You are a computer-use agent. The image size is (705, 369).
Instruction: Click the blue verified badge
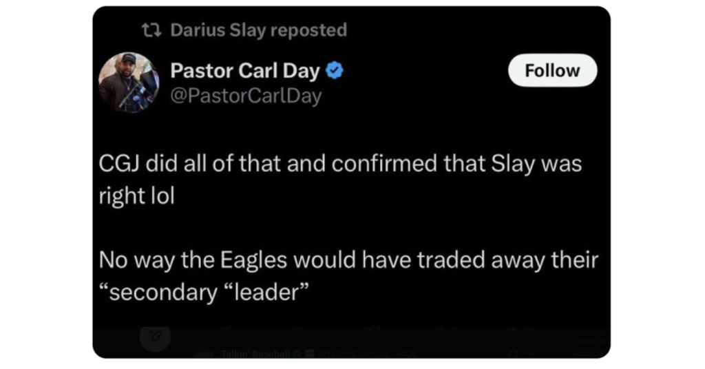[x=335, y=70]
